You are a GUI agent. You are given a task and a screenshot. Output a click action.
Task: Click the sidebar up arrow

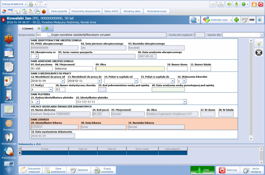pyautogui.click(x=9, y=30)
